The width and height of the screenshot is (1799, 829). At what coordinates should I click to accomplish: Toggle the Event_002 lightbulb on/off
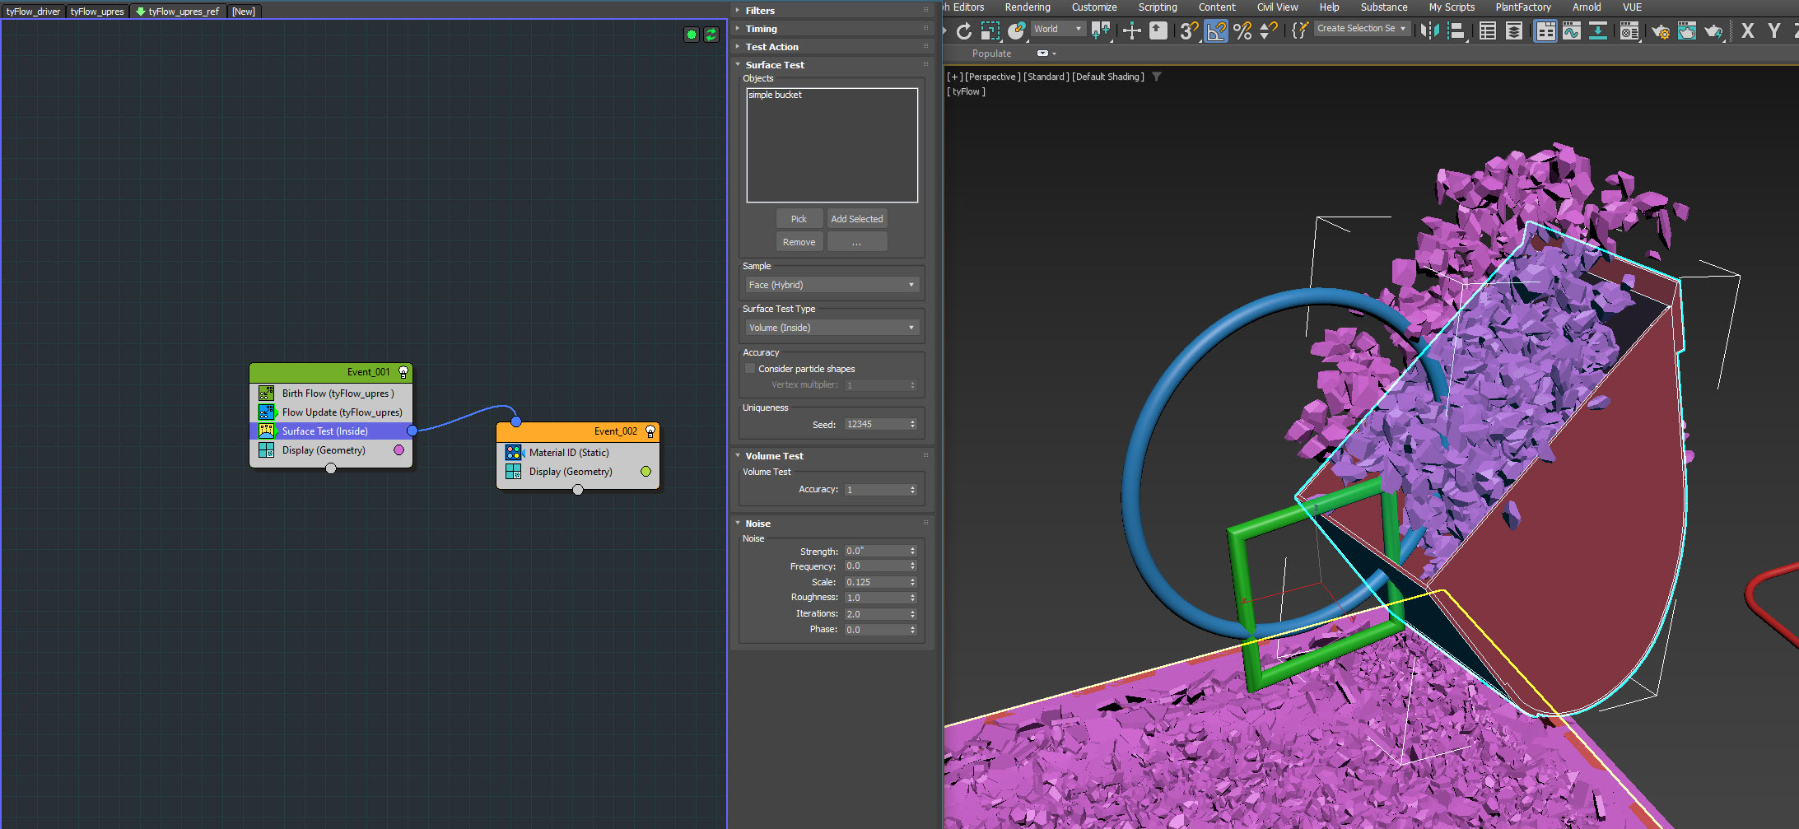(650, 431)
